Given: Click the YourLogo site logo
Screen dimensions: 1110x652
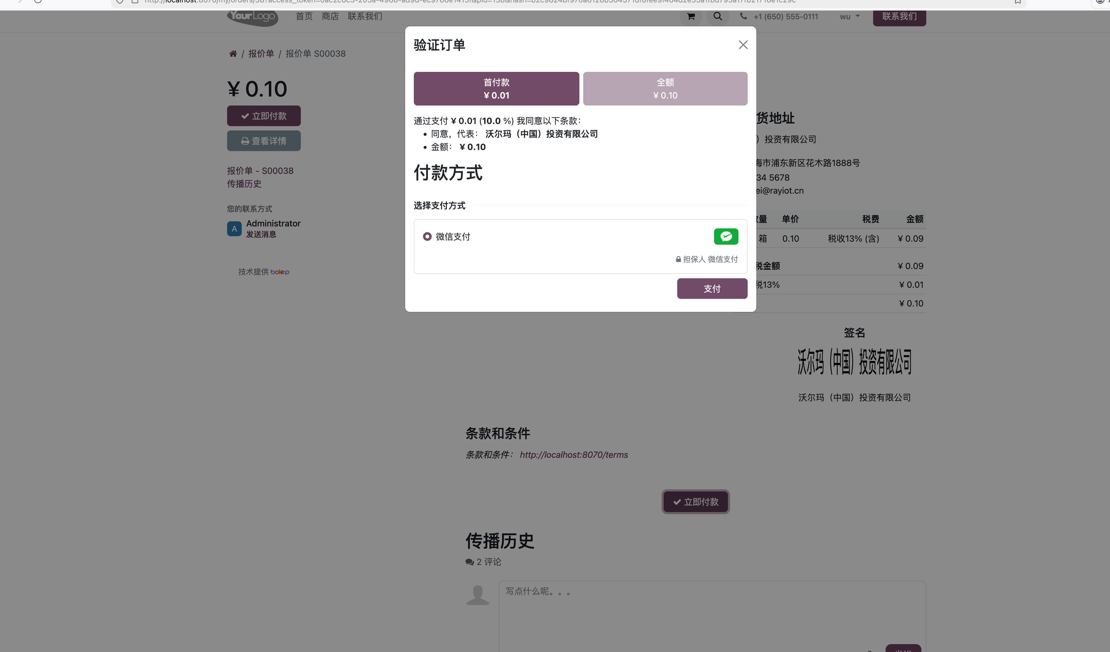Looking at the screenshot, I should pos(252,18).
